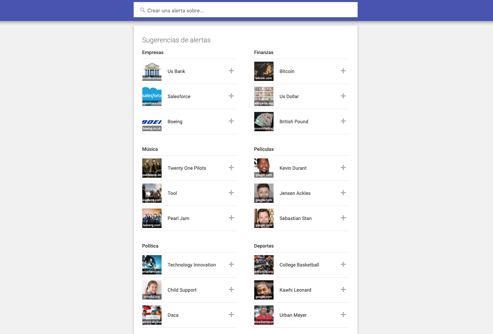Select the 'Jensen Ackles' suggestion text
Viewport: 493px width, 334px height.
point(295,193)
